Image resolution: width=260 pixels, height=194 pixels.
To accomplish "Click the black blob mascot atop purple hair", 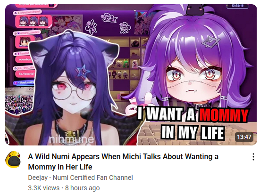I will (195, 9).
